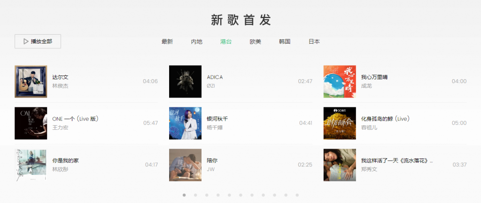The height and width of the screenshot is (203, 481).
Task: Click the 播放全部 play-all button
Action: (38, 41)
